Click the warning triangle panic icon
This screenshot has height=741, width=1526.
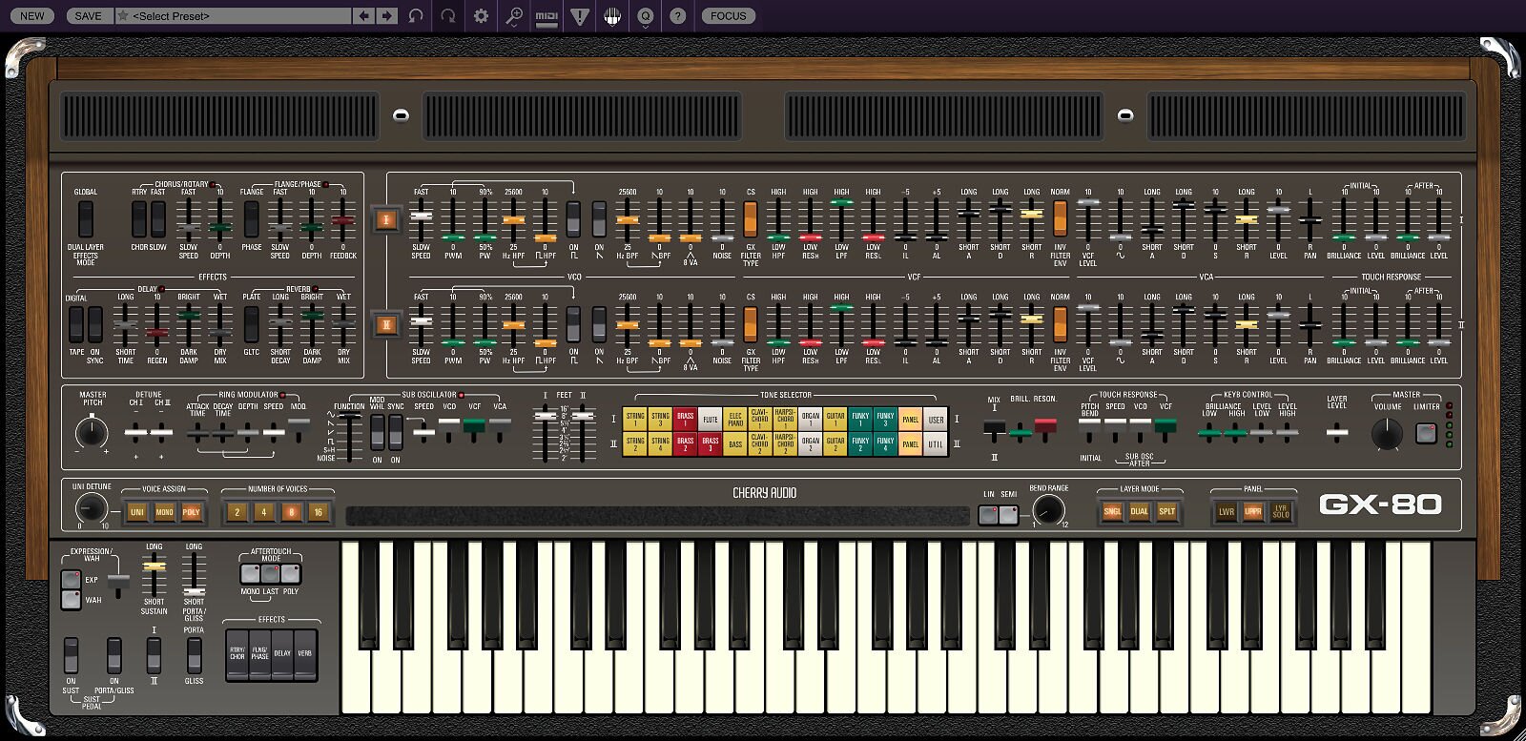pyautogui.click(x=580, y=16)
